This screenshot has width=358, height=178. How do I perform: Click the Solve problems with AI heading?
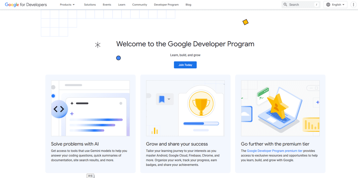75,144
